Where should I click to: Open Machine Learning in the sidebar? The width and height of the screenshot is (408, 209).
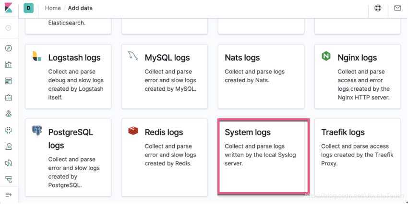tap(9, 130)
